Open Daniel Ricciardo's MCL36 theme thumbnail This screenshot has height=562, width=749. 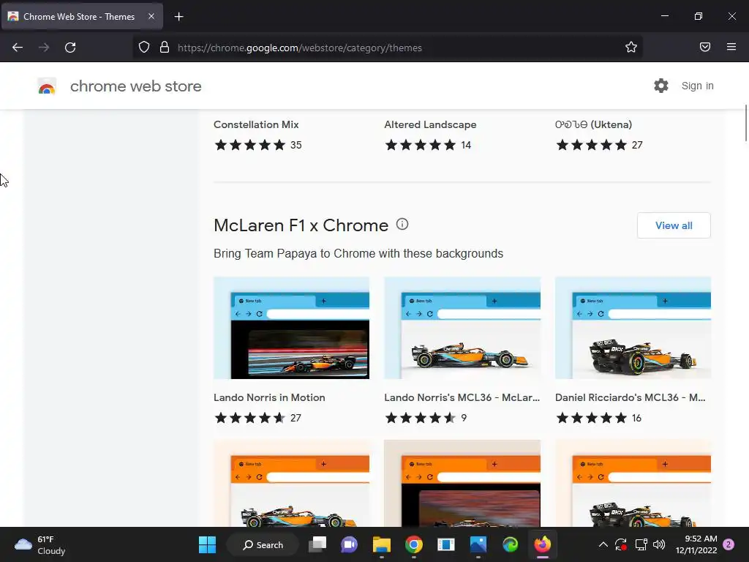coord(633,328)
